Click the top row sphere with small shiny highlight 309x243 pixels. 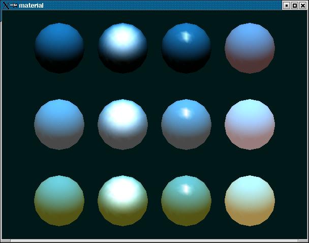pos(186,48)
